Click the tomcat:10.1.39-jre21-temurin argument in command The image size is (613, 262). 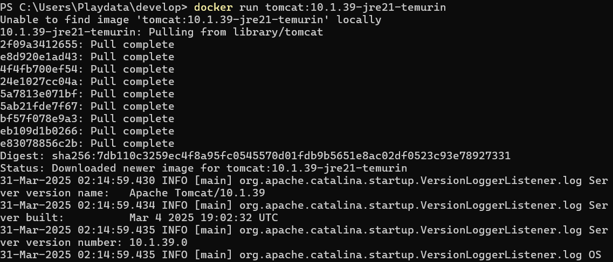[355, 8]
